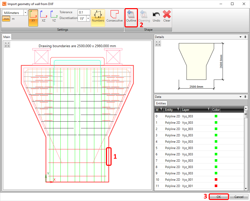This screenshot has height=201, width=250.
Task: Open the Discretisation angle dropdown
Action: [x=88, y=18]
